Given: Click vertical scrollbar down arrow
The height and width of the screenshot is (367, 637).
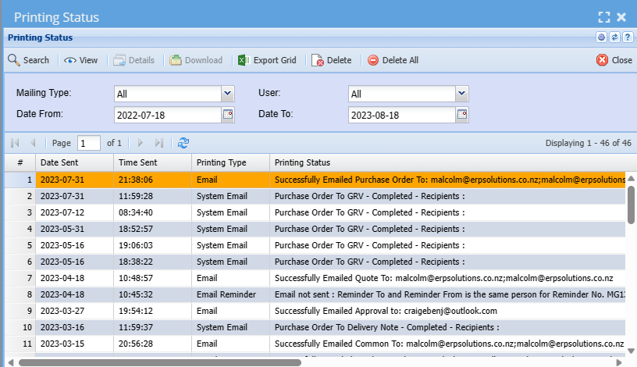Looking at the screenshot, I should click(631, 351).
